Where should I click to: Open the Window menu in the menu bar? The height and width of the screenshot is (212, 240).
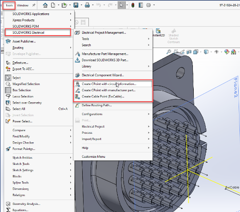click(23, 5)
